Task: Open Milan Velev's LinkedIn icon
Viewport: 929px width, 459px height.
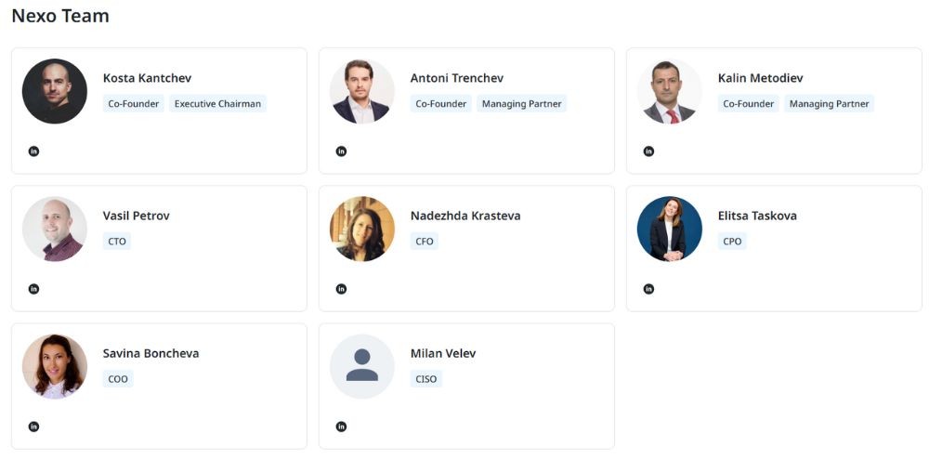Action: click(341, 426)
